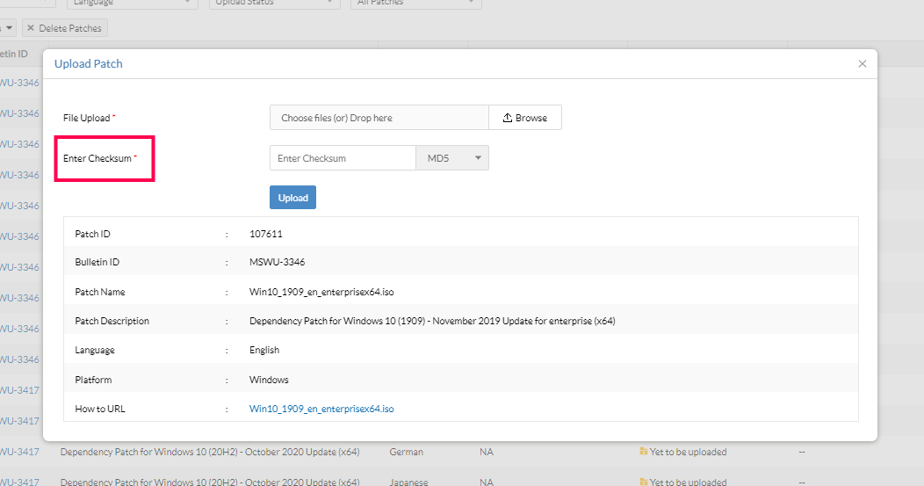Screen dimensions: 924x486
Task: Click the Patch Description text for Windows 10 (1909)
Action: click(x=432, y=321)
